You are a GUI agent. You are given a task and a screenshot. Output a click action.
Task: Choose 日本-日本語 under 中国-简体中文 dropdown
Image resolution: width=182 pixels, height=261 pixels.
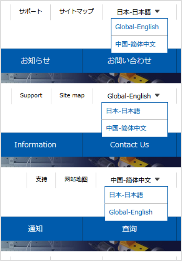[136, 195]
